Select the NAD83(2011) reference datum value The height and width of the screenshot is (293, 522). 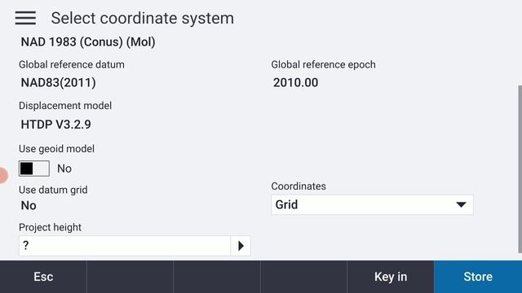click(x=58, y=83)
